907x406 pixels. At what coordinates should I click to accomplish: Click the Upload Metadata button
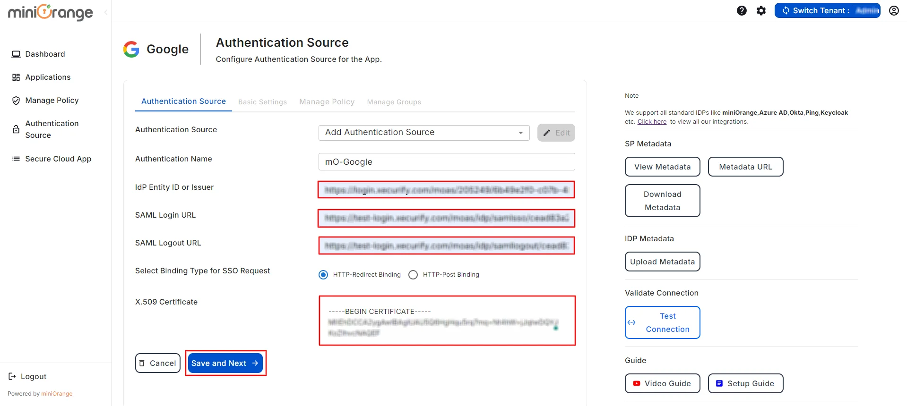tap(662, 262)
